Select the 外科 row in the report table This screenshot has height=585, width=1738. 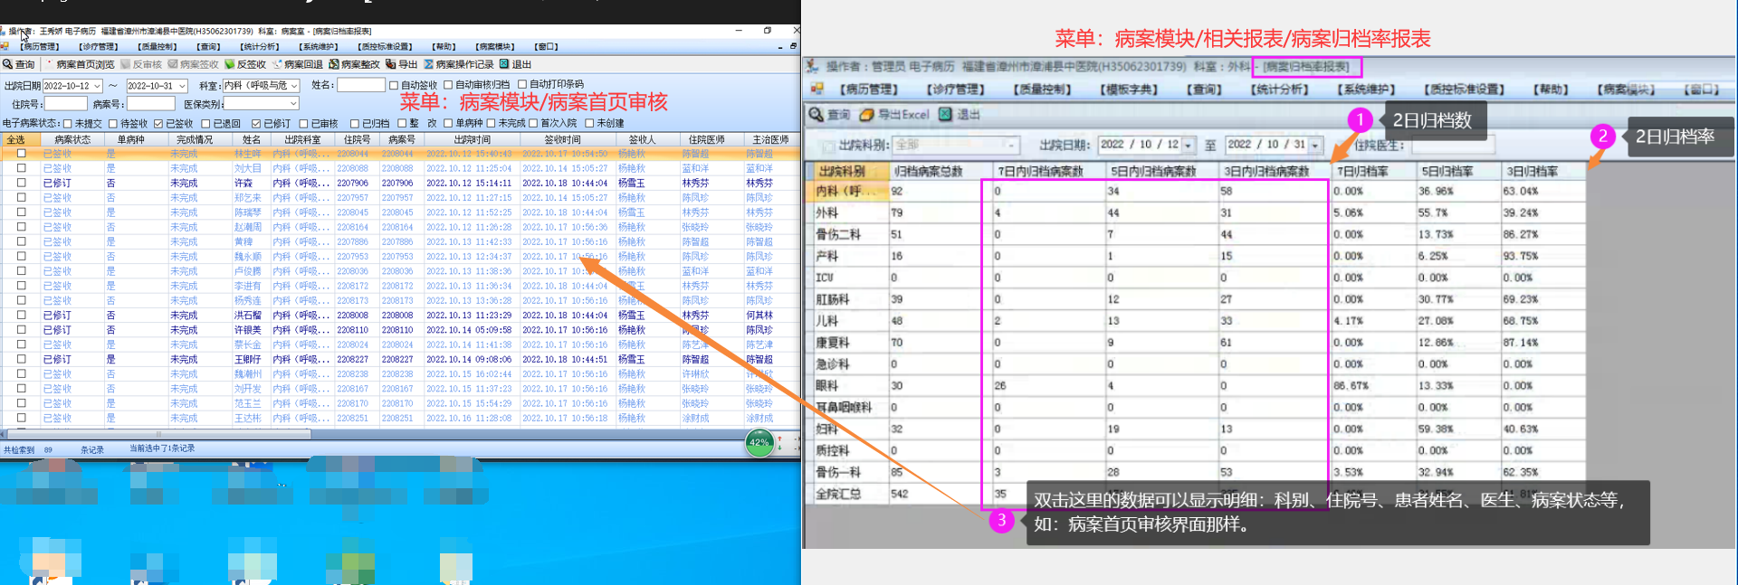pyautogui.click(x=1195, y=213)
